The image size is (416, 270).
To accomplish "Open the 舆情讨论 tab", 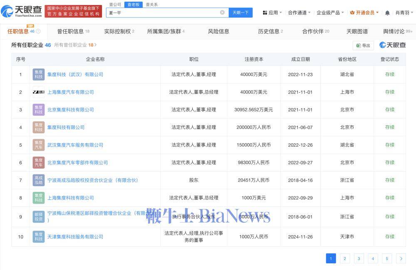I will tap(398, 31).
